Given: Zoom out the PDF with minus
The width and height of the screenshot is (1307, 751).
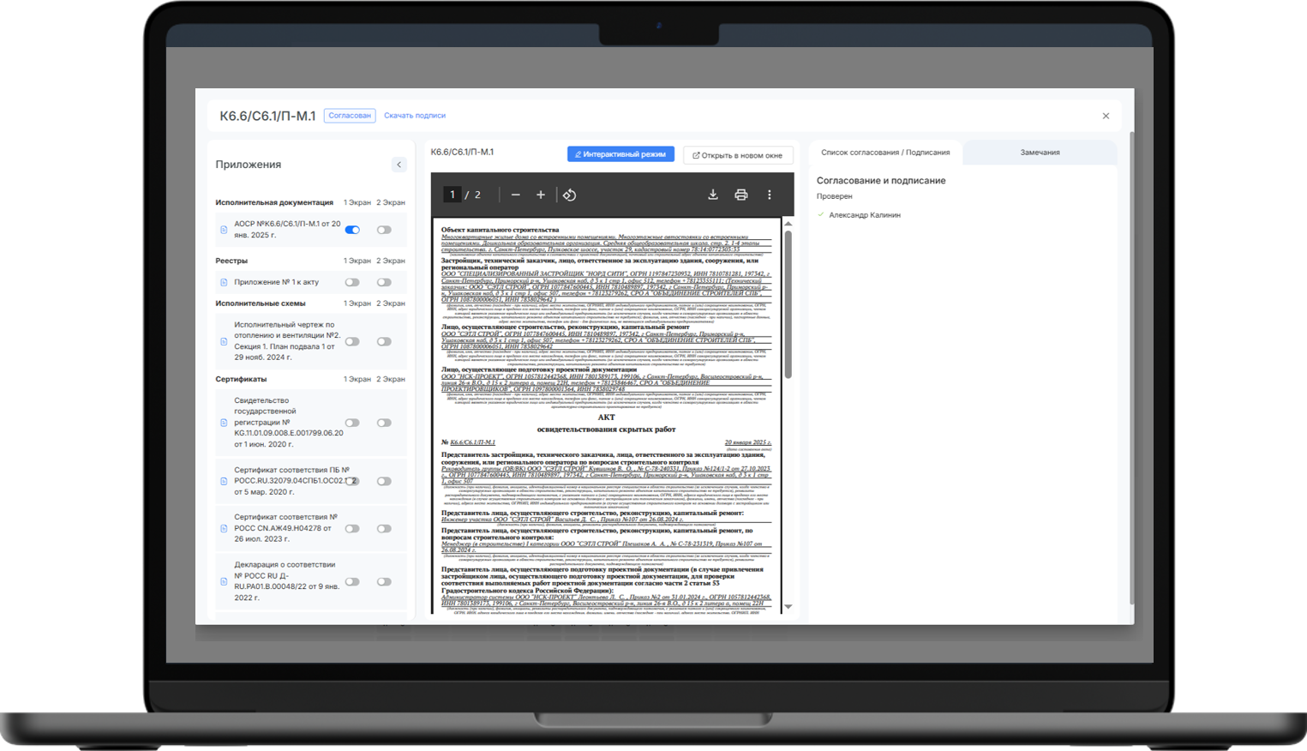Looking at the screenshot, I should pos(515,195).
